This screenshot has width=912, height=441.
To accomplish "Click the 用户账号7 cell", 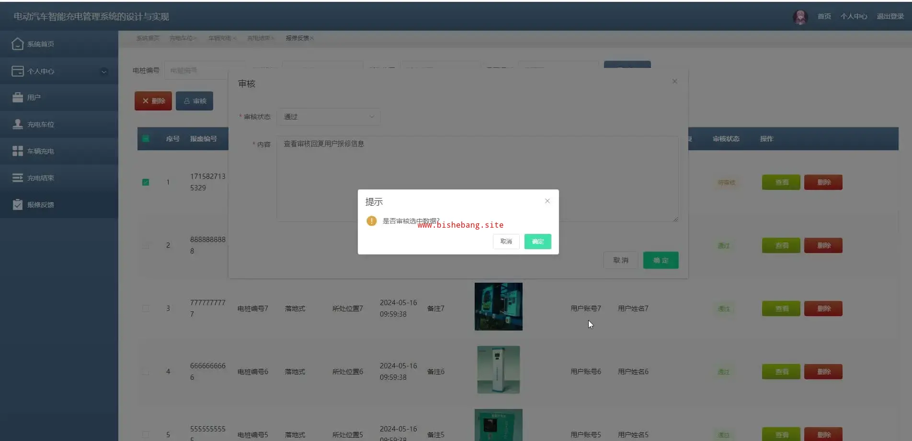I will click(x=586, y=309).
